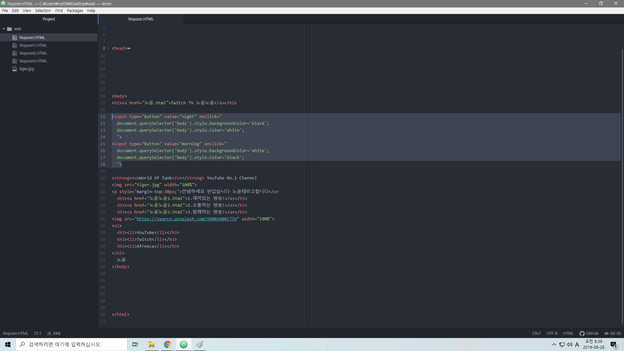
Task: Open File Explorer from taskbar
Action: pos(151,344)
